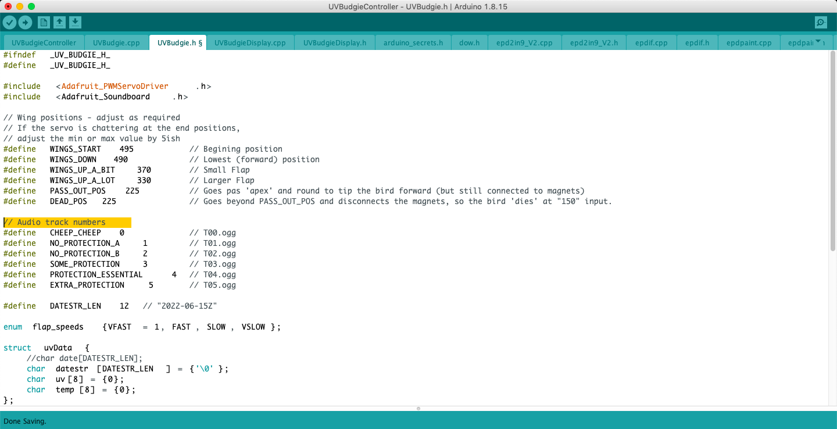Click the NO_PROTECTION_A define line
Image resolution: width=837 pixels, height=429 pixels.
(120, 243)
